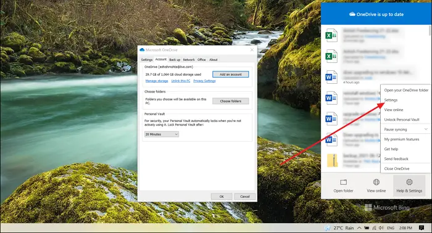Click the Open folder icon in OneDrive flyout
This screenshot has height=233, width=432.
click(343, 182)
